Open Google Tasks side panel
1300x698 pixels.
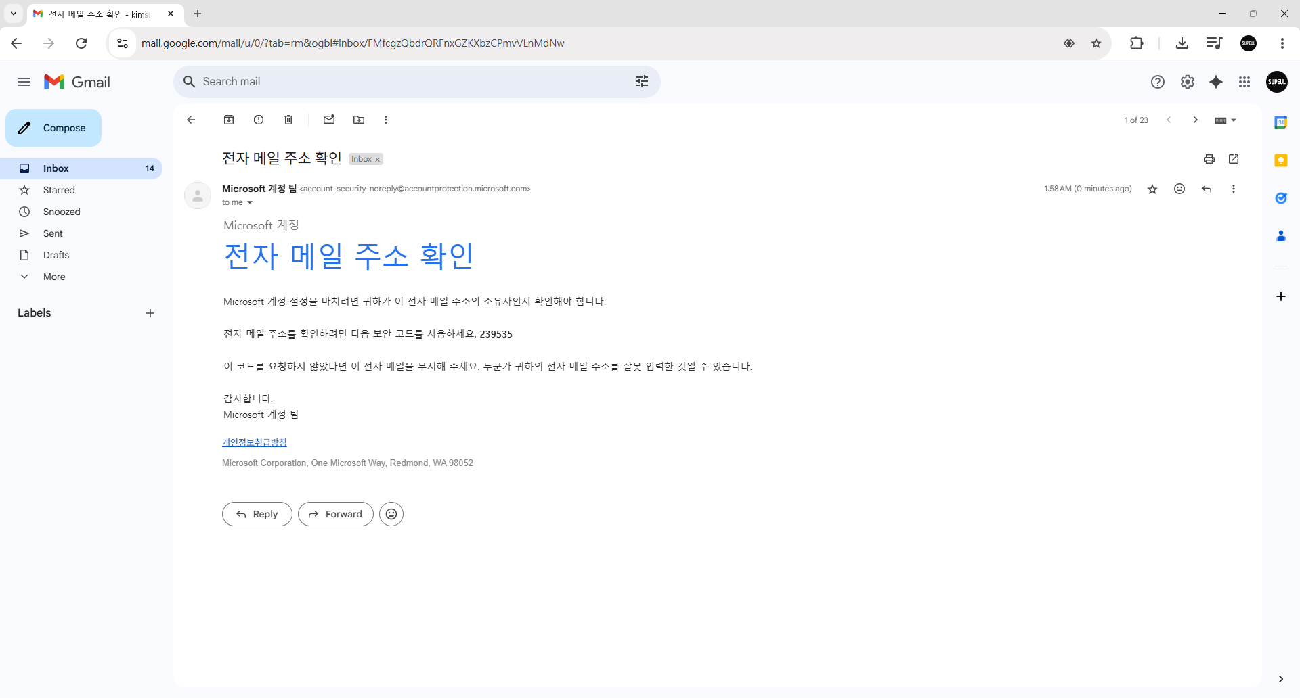point(1281,198)
